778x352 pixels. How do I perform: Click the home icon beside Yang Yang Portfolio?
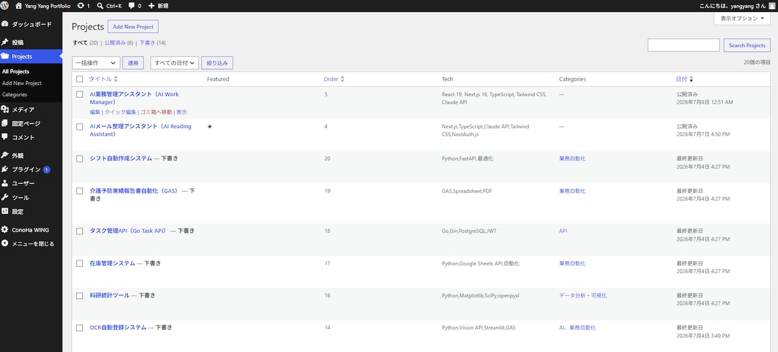(18, 6)
